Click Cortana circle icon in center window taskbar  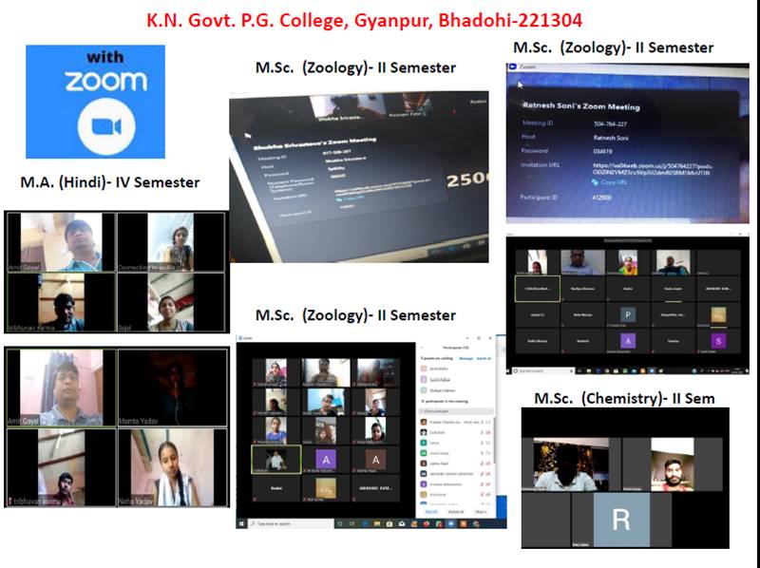point(340,523)
